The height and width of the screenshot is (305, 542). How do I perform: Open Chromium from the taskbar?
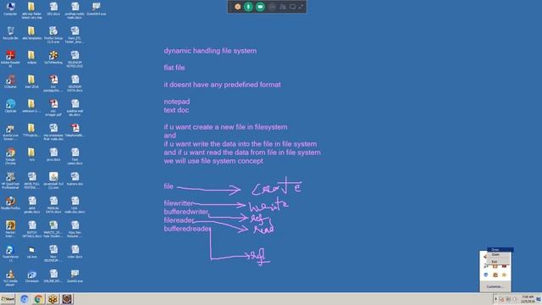[x=25, y=299]
